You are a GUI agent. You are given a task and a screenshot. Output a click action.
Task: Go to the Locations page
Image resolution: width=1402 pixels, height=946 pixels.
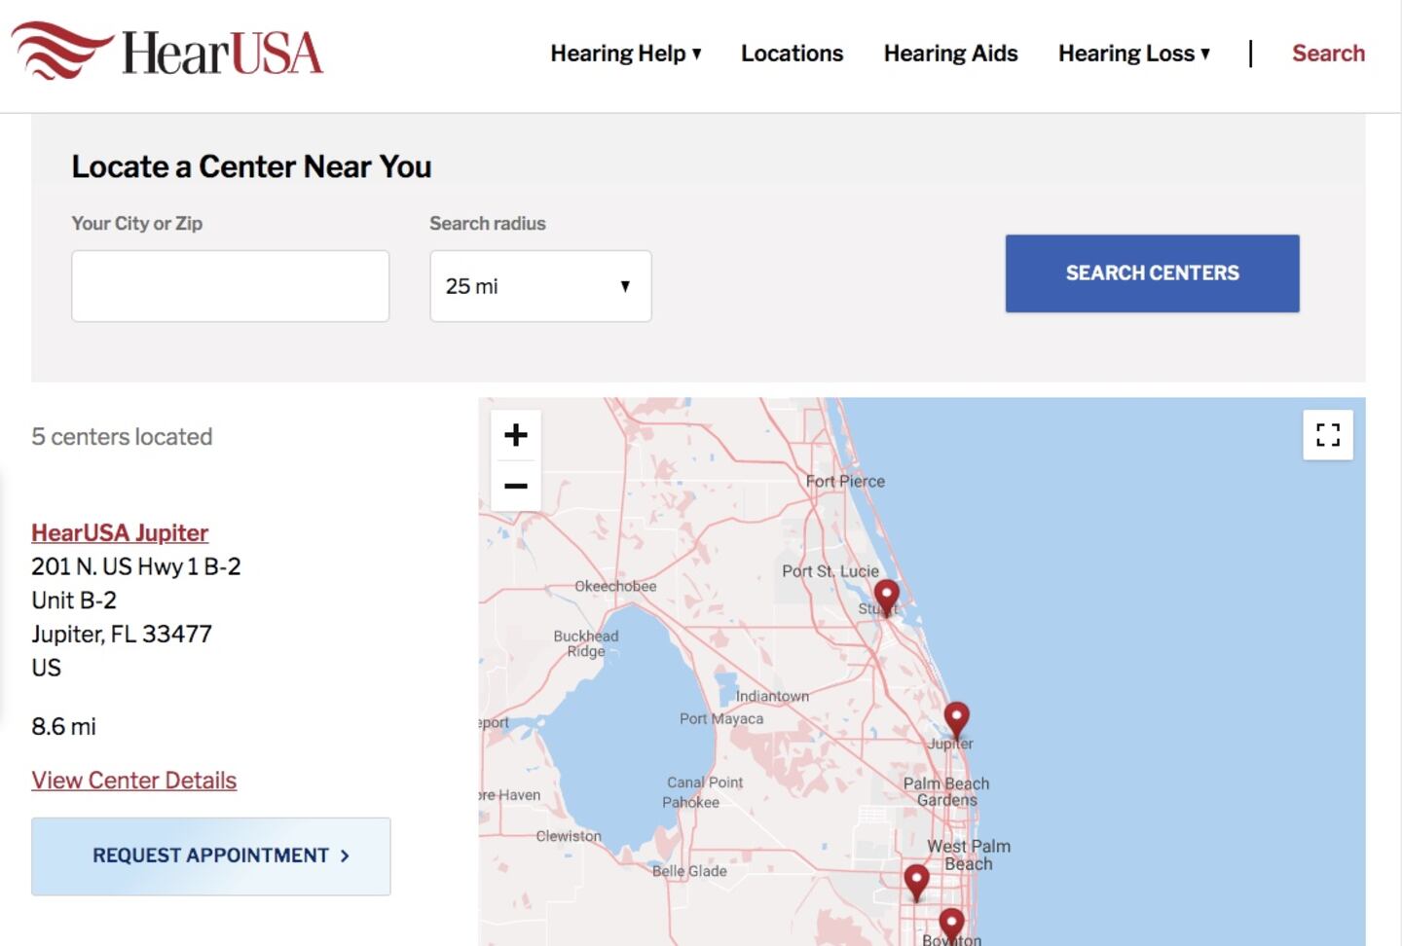792,54
